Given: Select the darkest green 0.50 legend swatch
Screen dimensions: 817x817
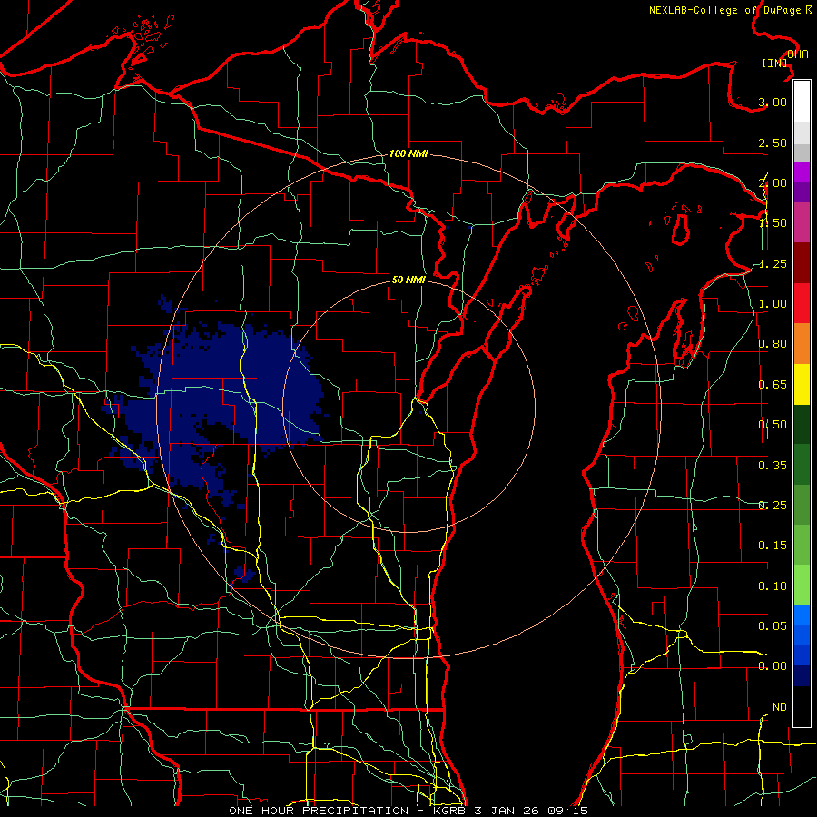Looking at the screenshot, I should click(802, 424).
